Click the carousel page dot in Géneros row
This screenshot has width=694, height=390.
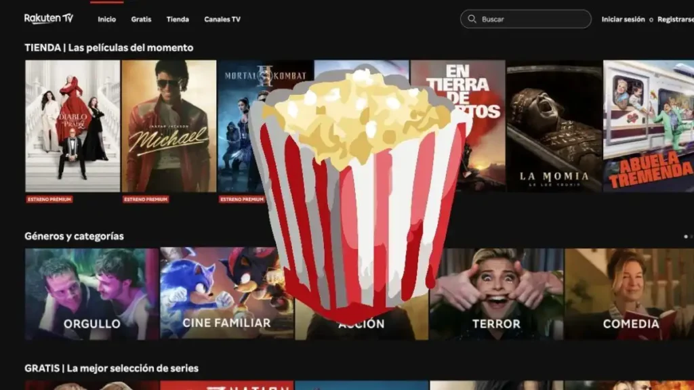686,236
